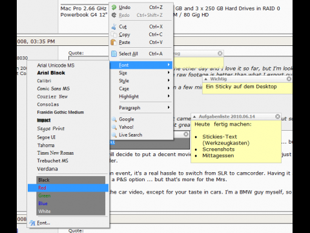Viewport: 310px width, 233px height.
Task: Click the Cut scissors icon
Action: coord(114,27)
